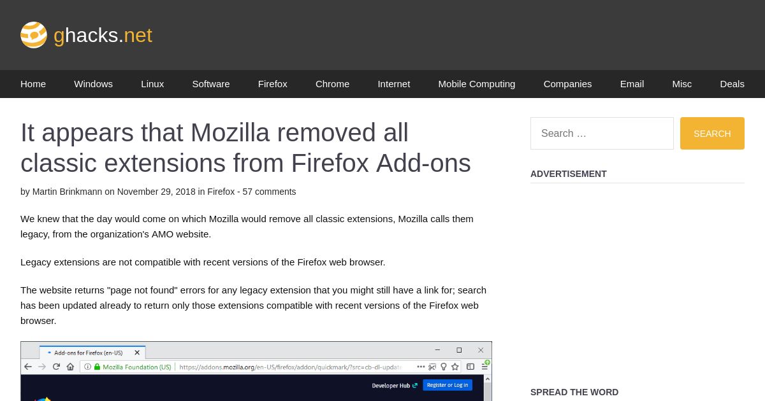Click the scrollbar up arrow in embedded browser
765x401 pixels.
pyautogui.click(x=488, y=379)
